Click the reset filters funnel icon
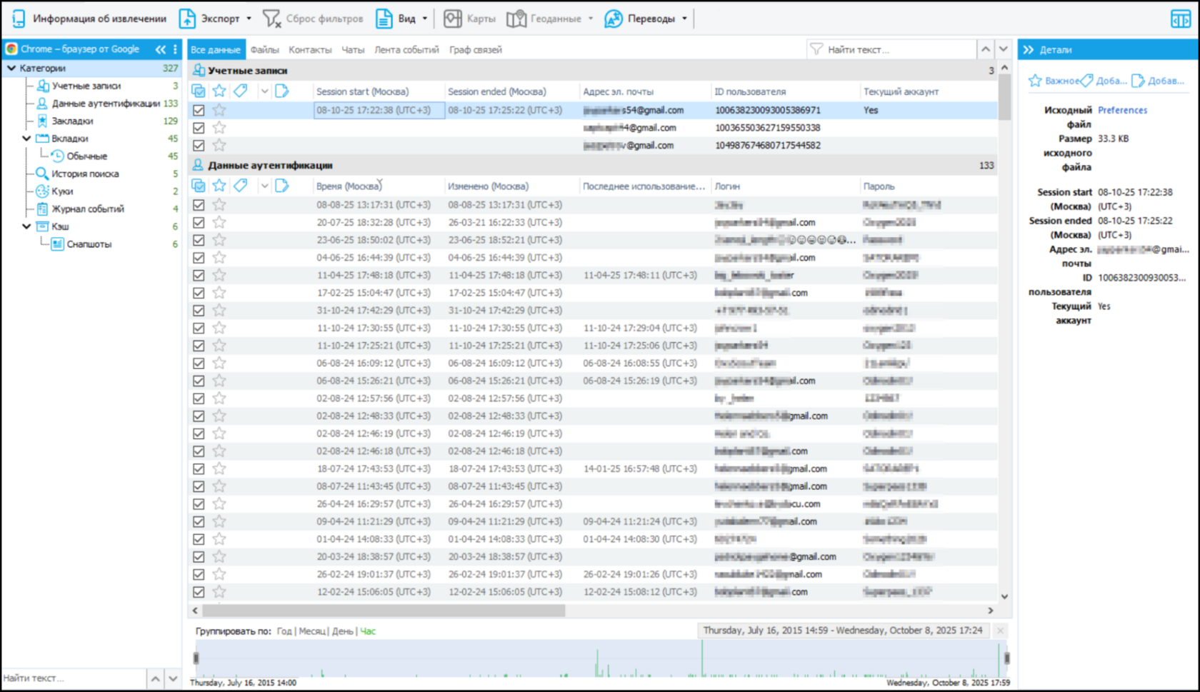Image resolution: width=1200 pixels, height=692 pixels. (271, 19)
